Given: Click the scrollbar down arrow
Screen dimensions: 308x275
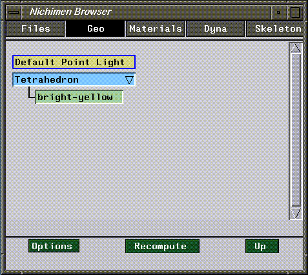Looking at the screenshot, I should coord(296,213).
